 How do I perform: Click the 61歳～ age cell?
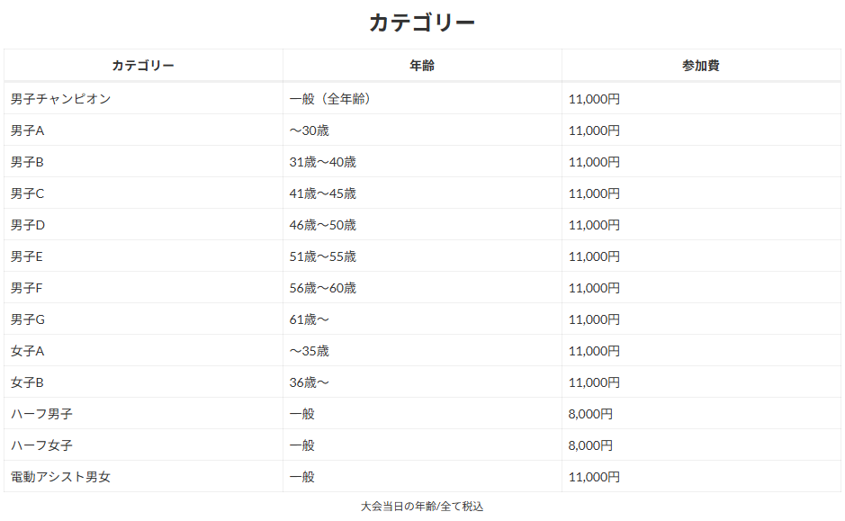coord(309,319)
